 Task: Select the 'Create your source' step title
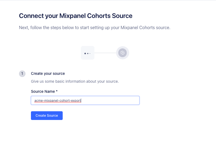(x=48, y=73)
